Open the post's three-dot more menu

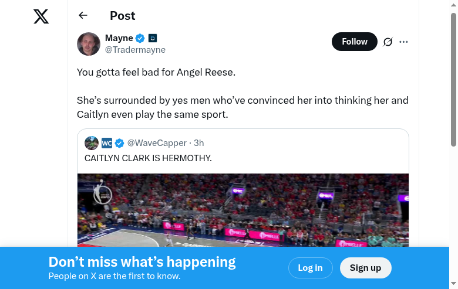(403, 42)
